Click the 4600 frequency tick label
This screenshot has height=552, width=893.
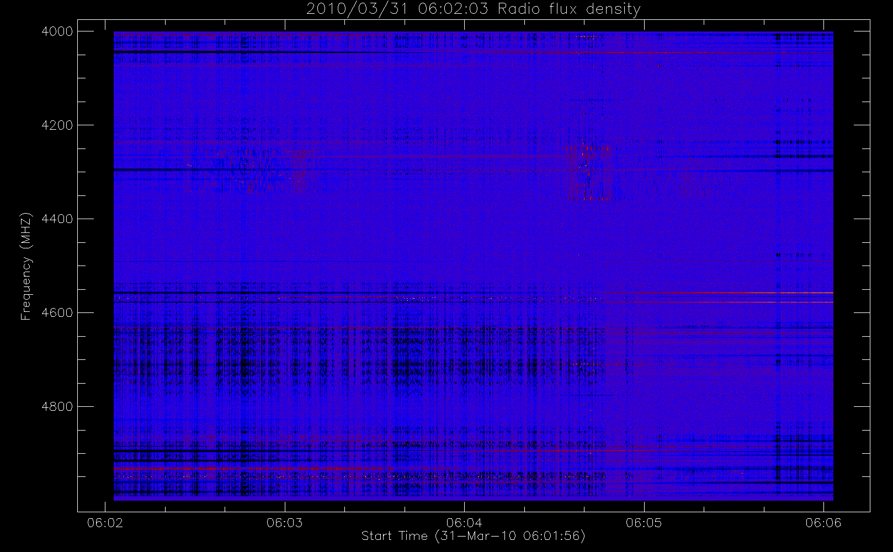pos(57,313)
